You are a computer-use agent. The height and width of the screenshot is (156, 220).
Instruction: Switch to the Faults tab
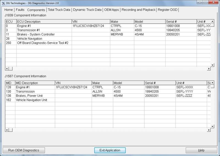[x=20, y=10]
